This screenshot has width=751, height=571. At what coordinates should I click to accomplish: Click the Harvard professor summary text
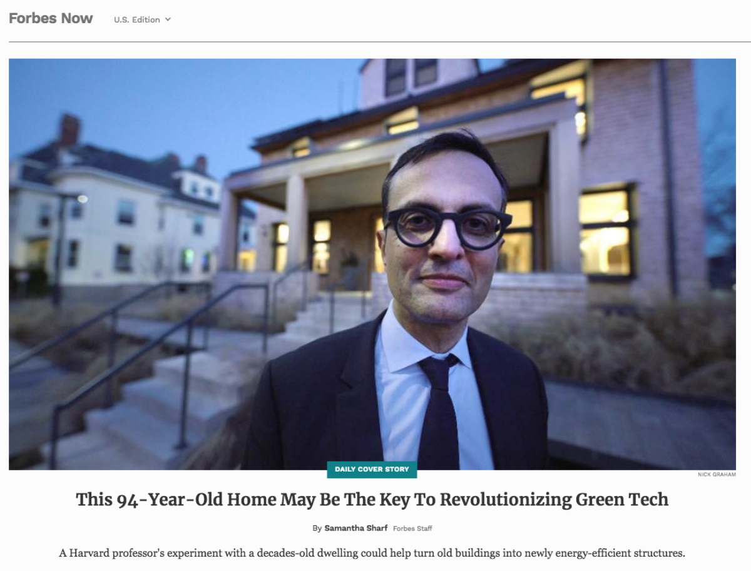[x=372, y=553]
